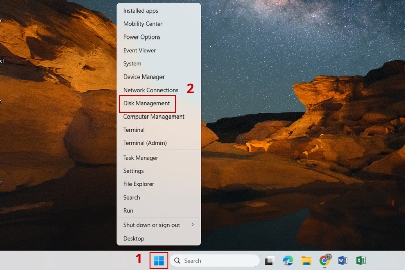405x270 pixels.
Task: Open the Windows Start button
Action: 158,261
